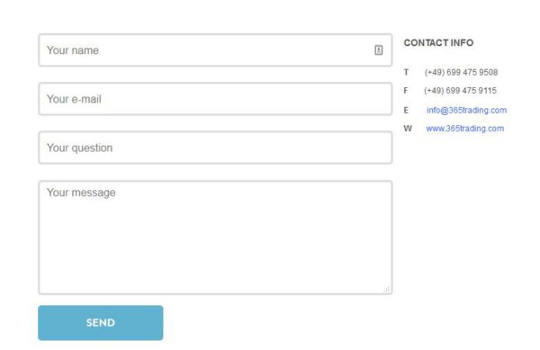540x350 pixels.
Task: Grab the message box resize handle
Action: [x=386, y=290]
